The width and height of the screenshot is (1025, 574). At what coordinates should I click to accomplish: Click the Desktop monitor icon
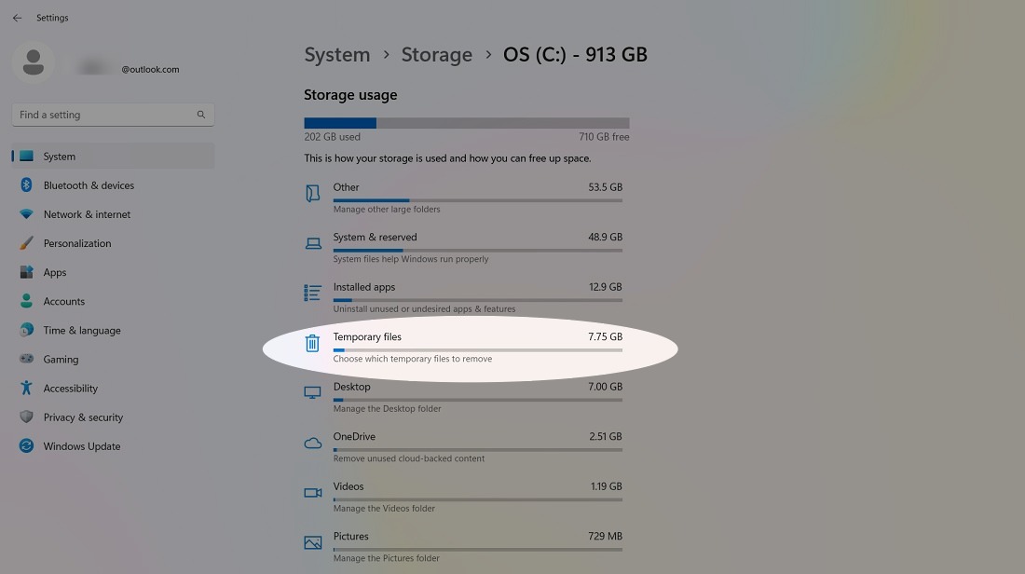[x=312, y=393]
